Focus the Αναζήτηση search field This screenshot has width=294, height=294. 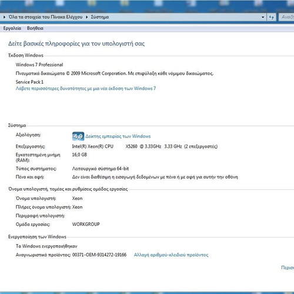click(x=286, y=17)
